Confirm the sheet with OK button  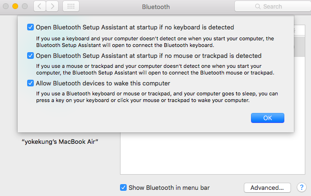pyautogui.click(x=267, y=118)
